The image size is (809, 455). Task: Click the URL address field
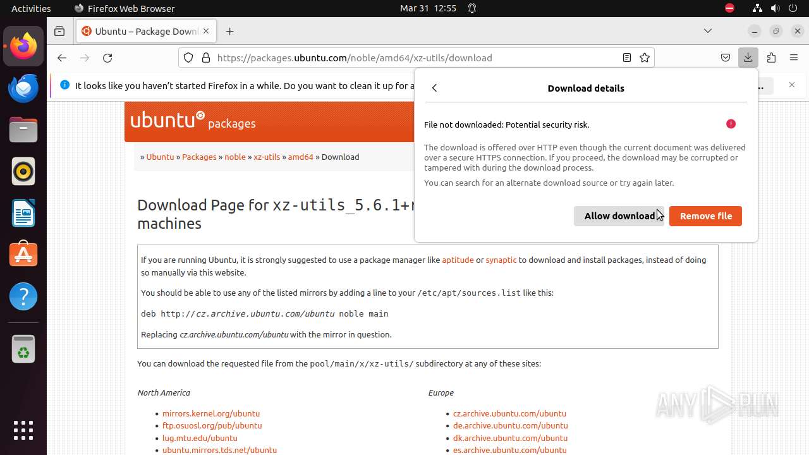click(x=416, y=58)
